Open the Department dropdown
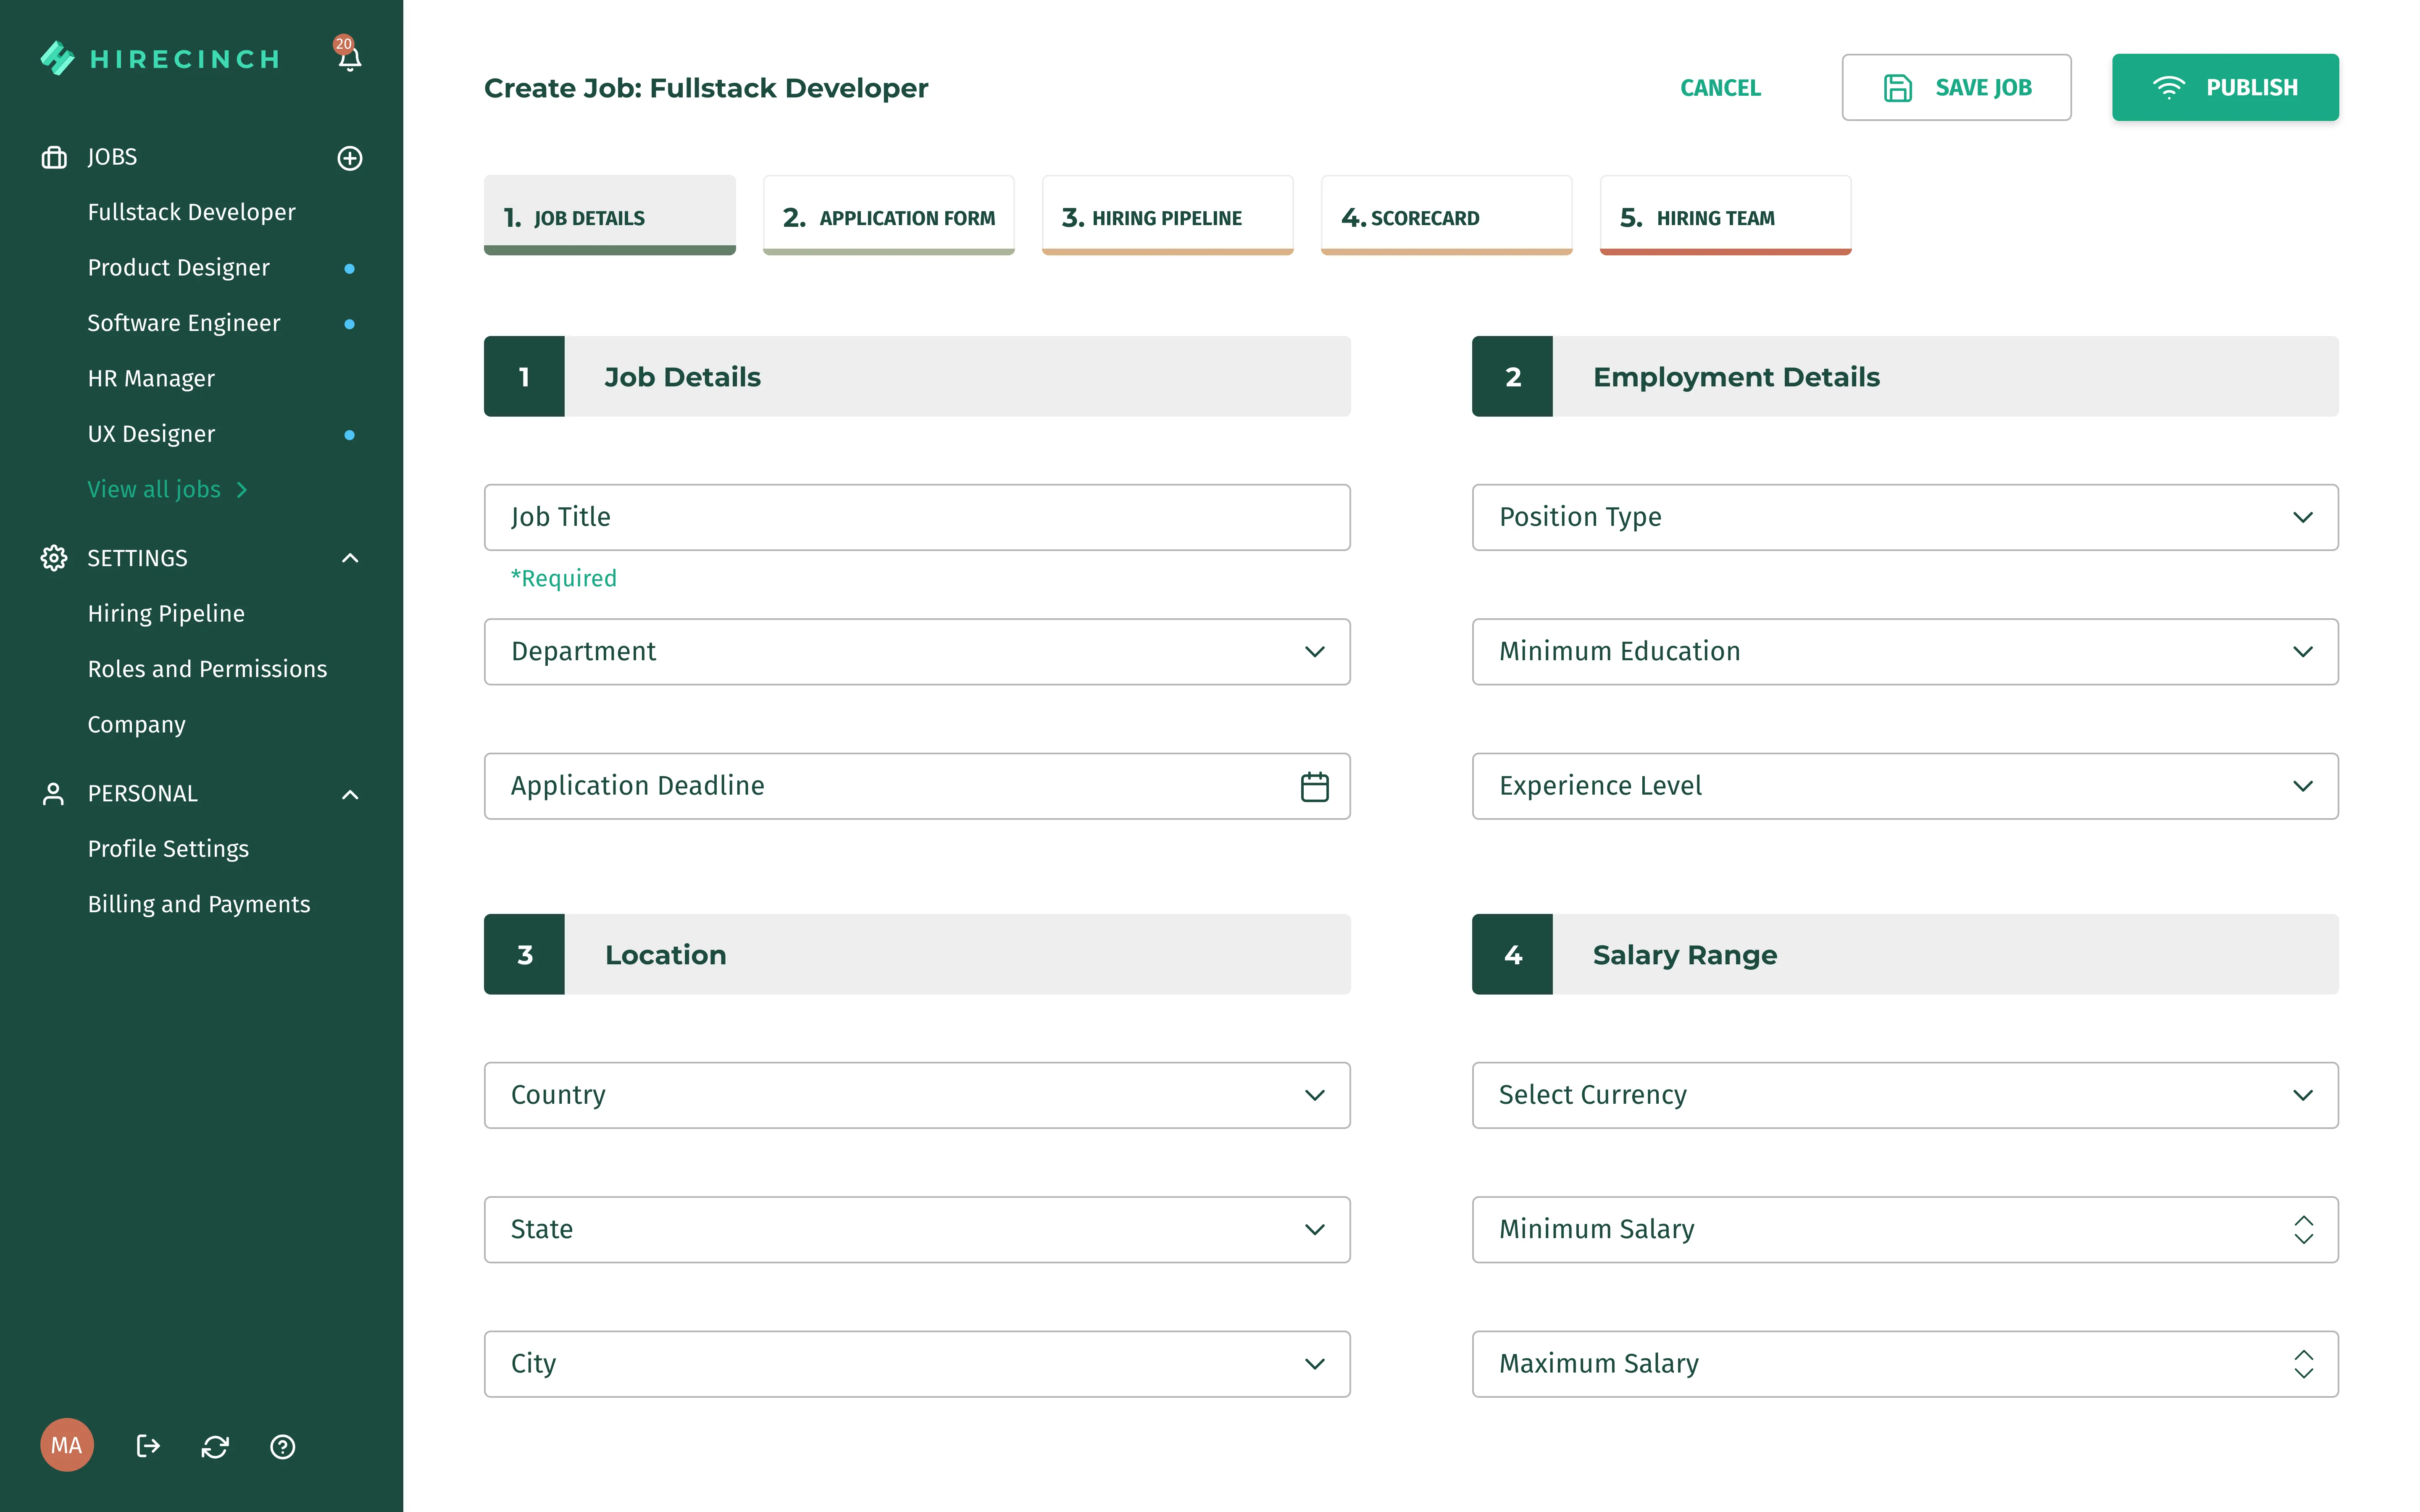The width and height of the screenshot is (2420, 1512). click(917, 652)
